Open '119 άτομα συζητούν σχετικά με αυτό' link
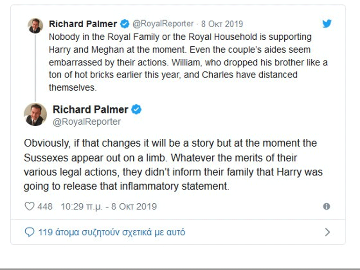The image size is (360, 270). click(111, 232)
